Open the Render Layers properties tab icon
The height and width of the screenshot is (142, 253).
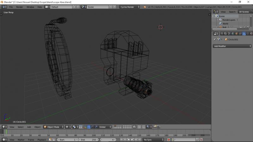point(225,34)
